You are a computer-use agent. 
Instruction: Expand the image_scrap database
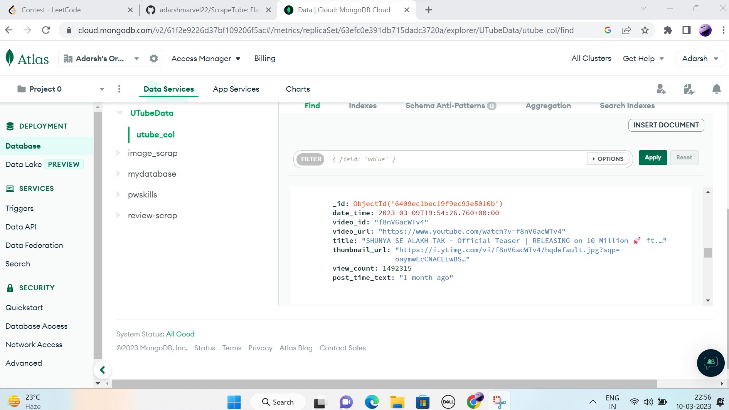[x=118, y=153]
